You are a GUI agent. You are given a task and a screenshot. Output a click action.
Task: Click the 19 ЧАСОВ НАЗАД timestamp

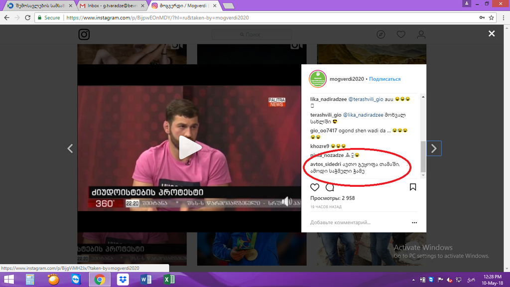pos(326,207)
